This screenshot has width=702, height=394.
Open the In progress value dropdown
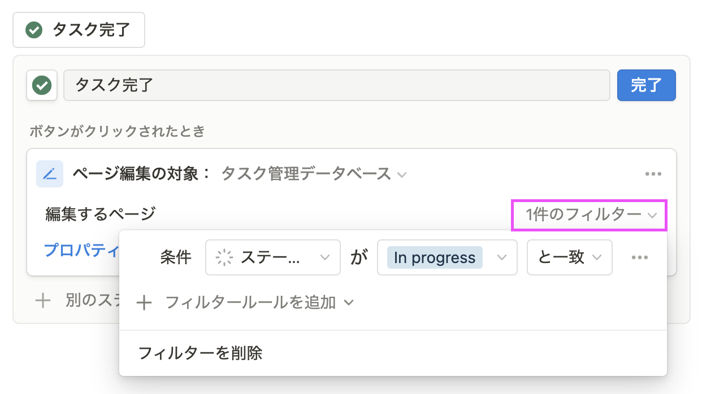(447, 257)
